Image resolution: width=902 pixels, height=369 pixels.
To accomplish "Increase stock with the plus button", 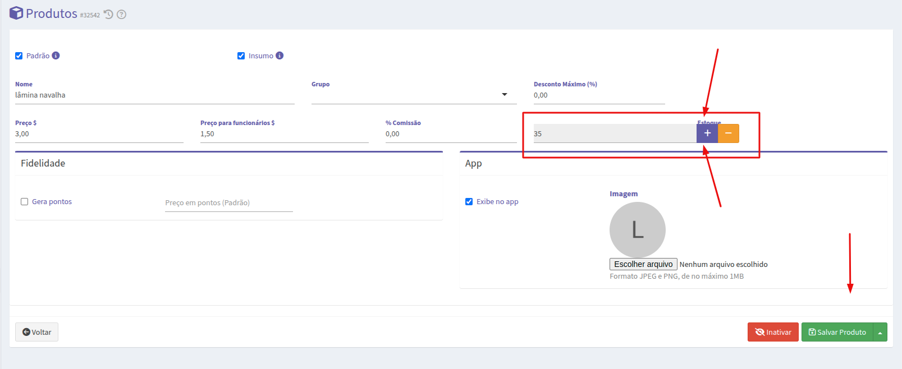I will pyautogui.click(x=707, y=133).
